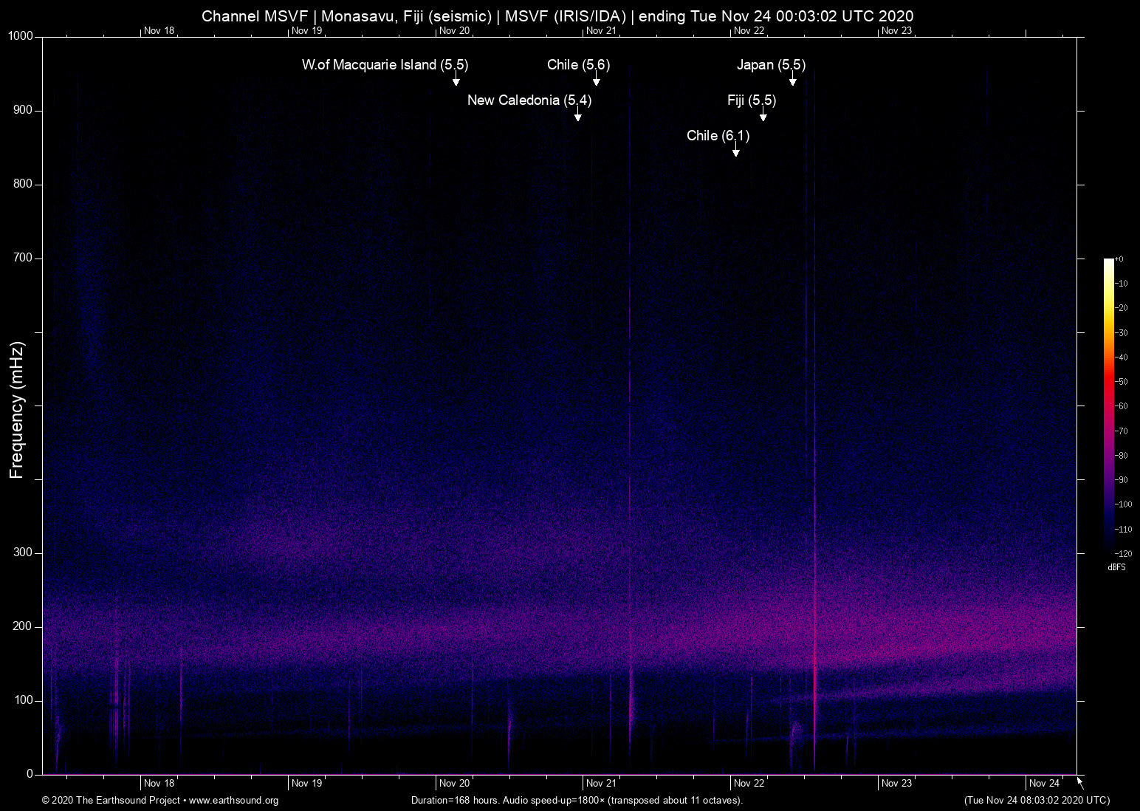
Task: Open the www.earthsound.org link
Action: (233, 800)
